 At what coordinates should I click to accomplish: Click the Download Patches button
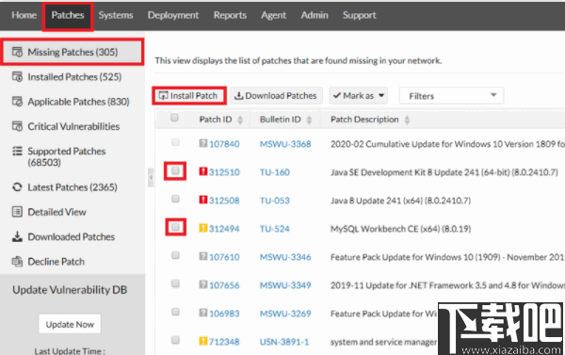(x=276, y=96)
